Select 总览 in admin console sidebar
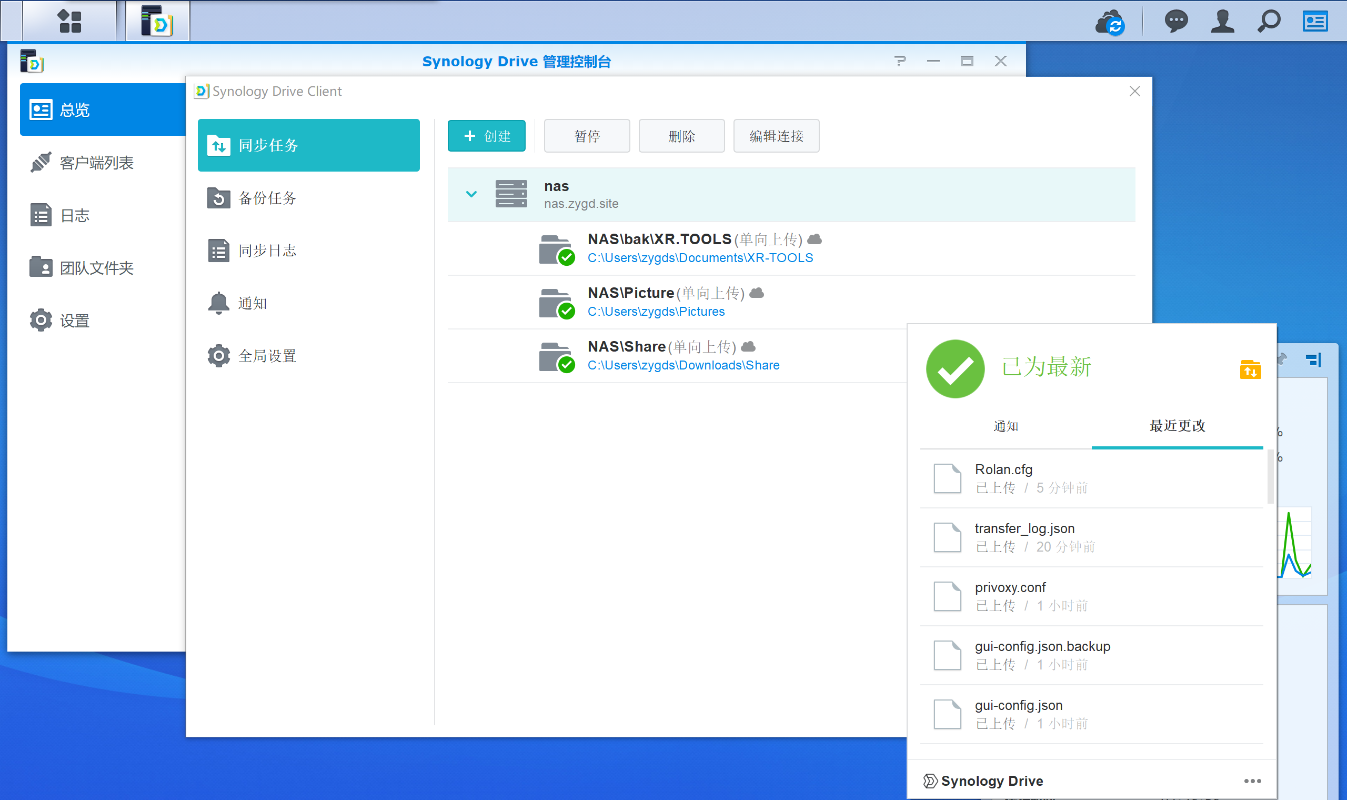 [103, 109]
